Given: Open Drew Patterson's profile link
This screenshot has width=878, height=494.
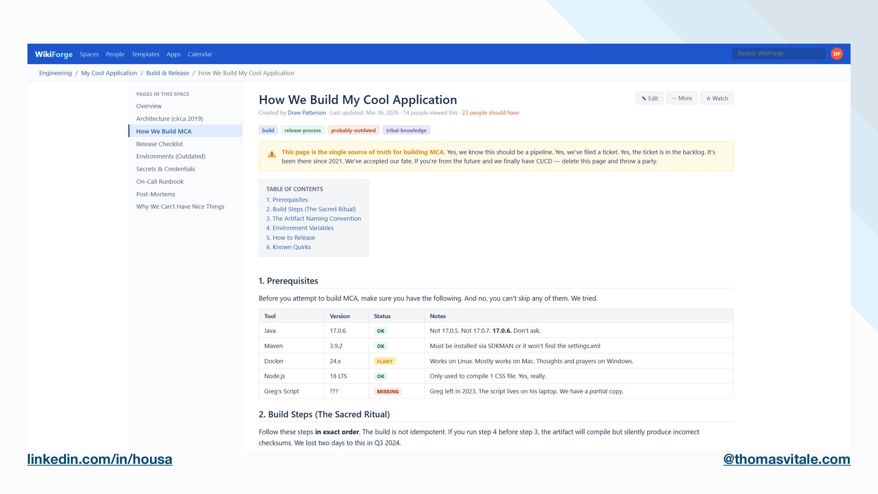Looking at the screenshot, I should click(306, 113).
